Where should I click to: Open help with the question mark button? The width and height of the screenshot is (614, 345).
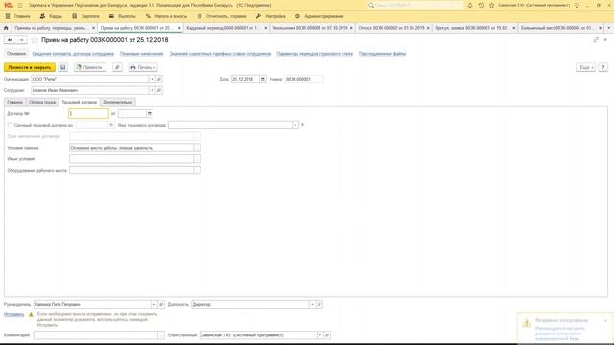click(x=603, y=67)
